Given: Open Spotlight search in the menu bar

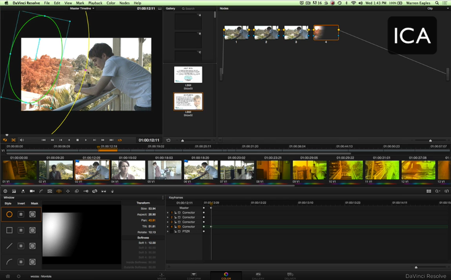Looking at the screenshot, I should (x=437, y=3).
